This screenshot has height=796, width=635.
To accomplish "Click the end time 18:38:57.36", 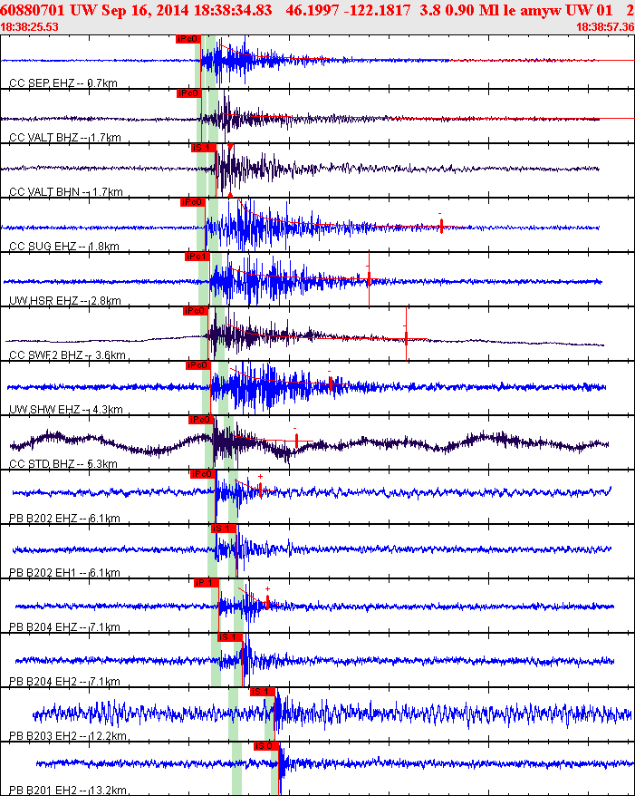I will point(606,27).
